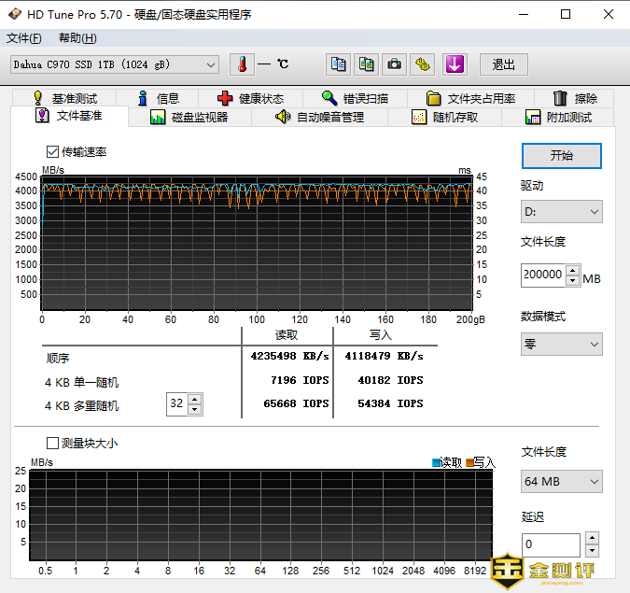Image resolution: width=630 pixels, height=593 pixels.
Task: Expand the 驱动 D: drive dropdown
Action: (x=561, y=212)
